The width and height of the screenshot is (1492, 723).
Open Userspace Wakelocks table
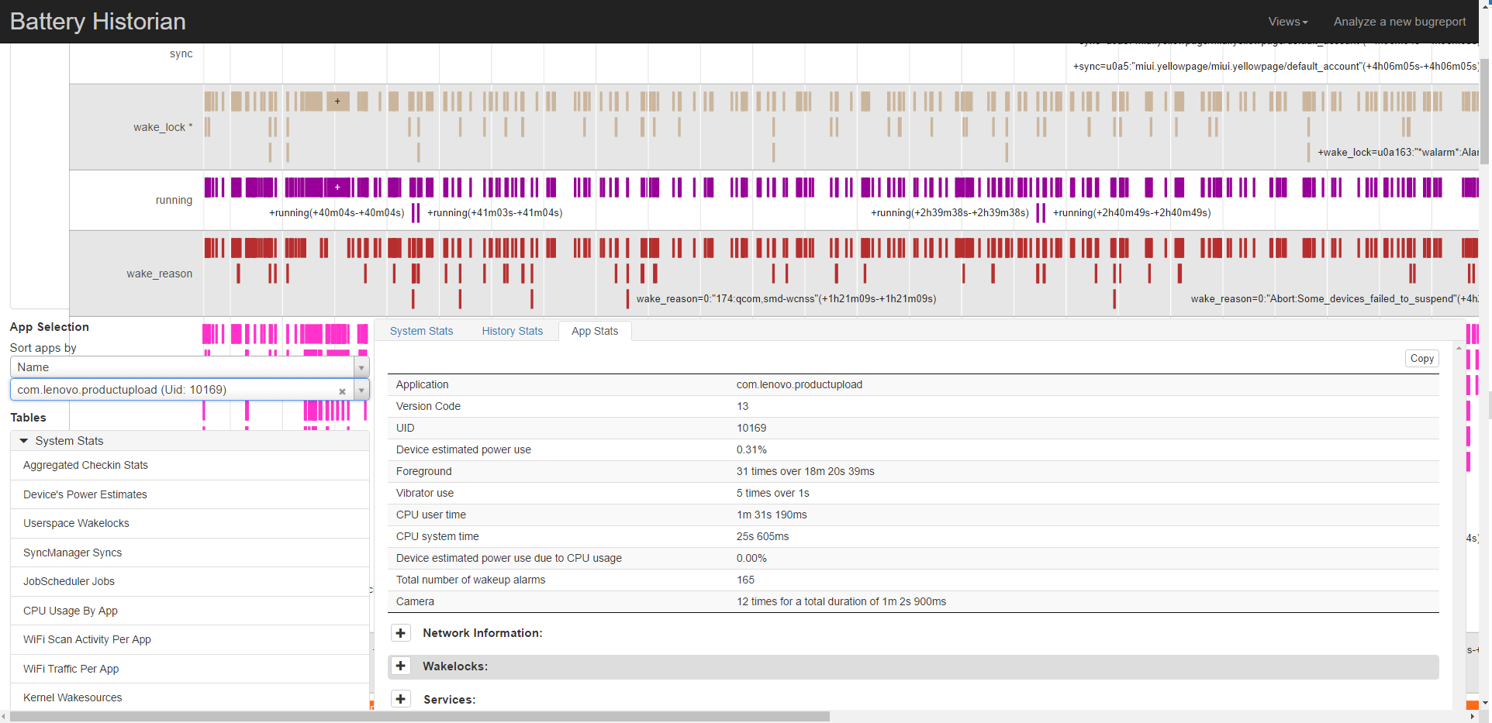(x=189, y=523)
